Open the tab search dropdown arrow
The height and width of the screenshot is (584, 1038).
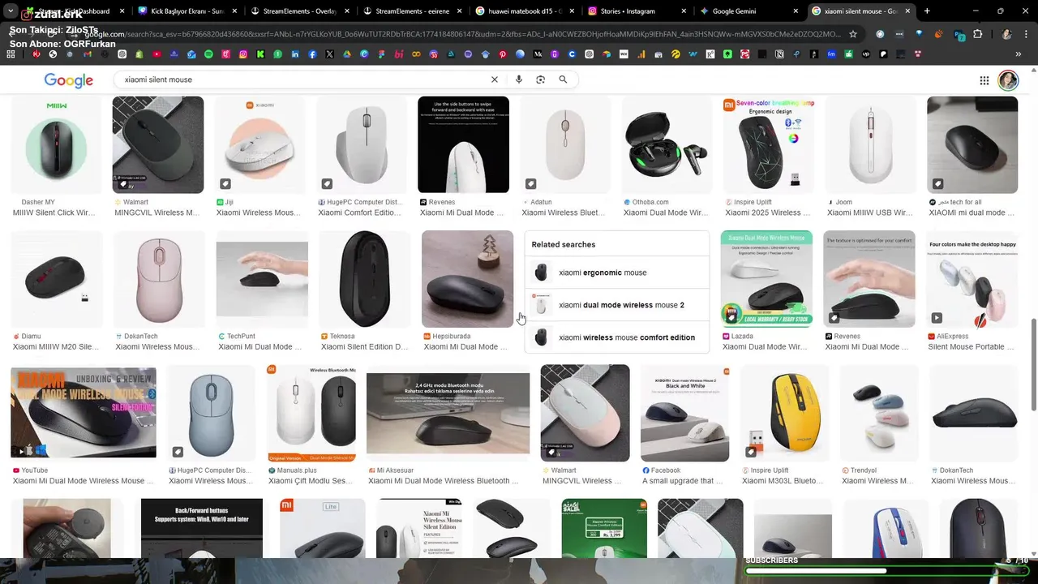pos(11,11)
